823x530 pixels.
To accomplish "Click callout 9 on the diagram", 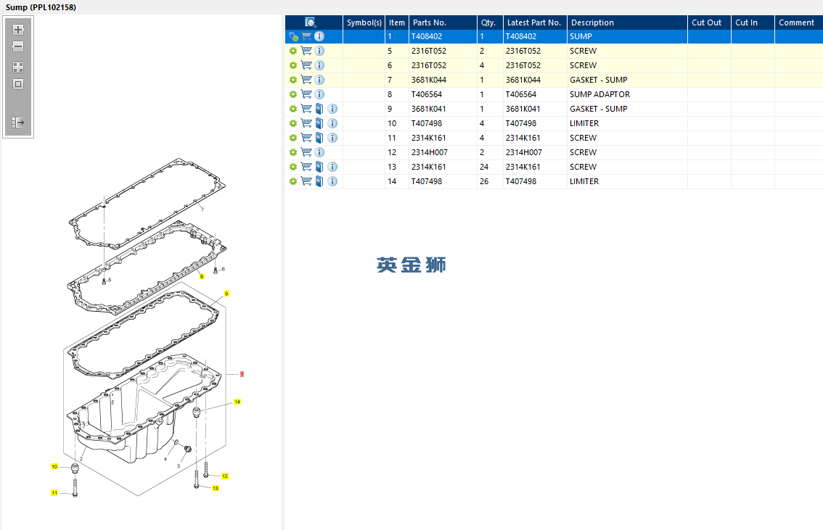I will [226, 294].
